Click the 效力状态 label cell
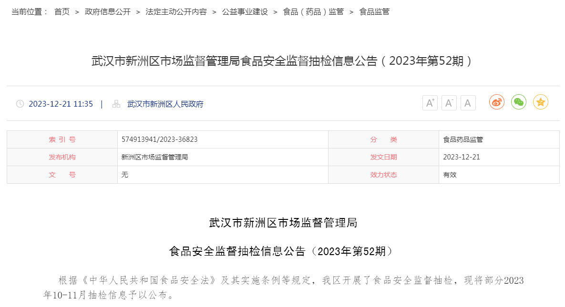The height and width of the screenshot is (307, 565). pyautogui.click(x=383, y=175)
